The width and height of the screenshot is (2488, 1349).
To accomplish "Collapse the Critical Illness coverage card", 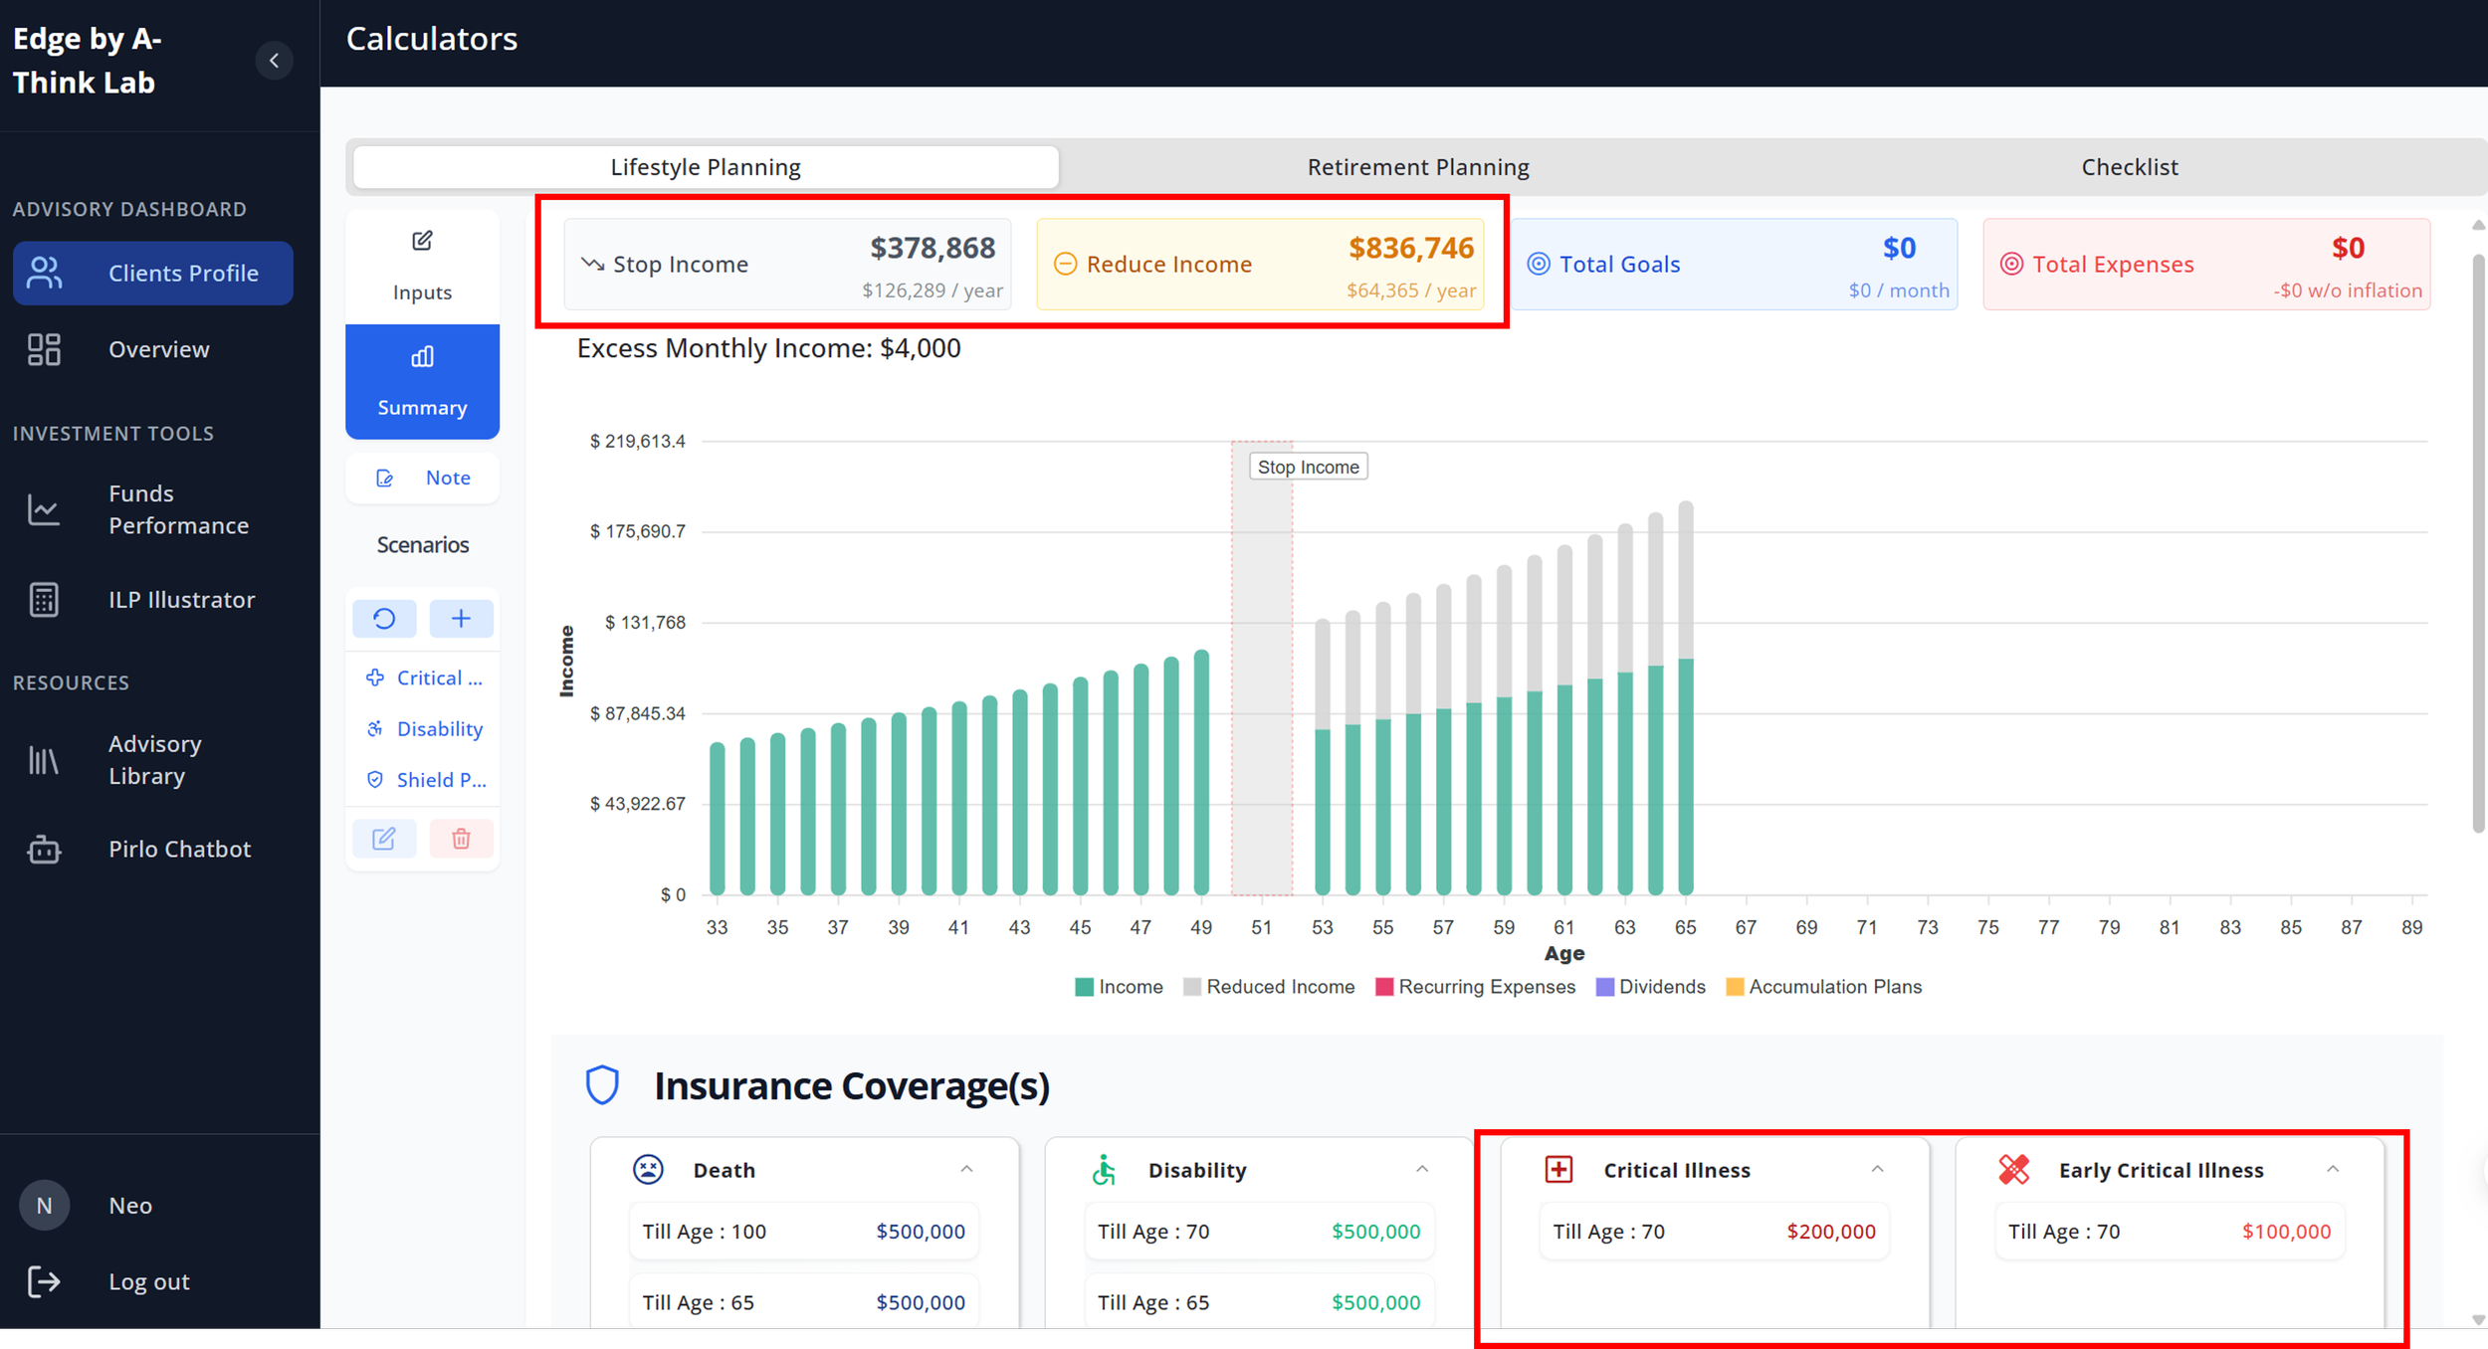I will [1877, 1170].
